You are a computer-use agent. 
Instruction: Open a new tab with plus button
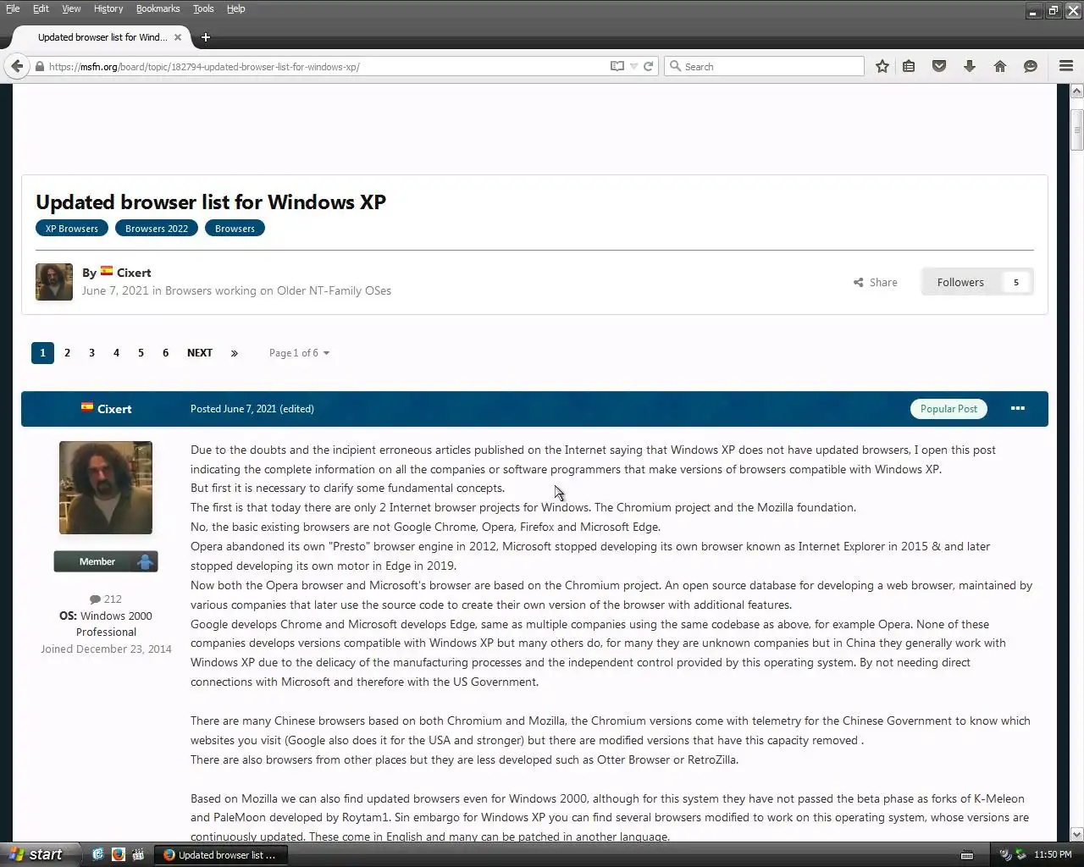pos(206,37)
